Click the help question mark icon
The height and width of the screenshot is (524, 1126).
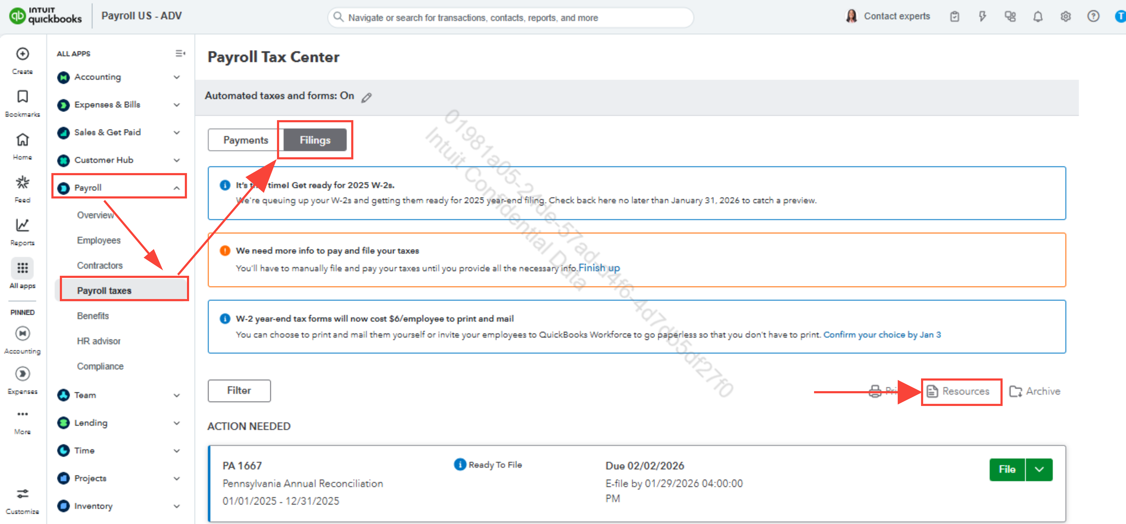point(1093,17)
